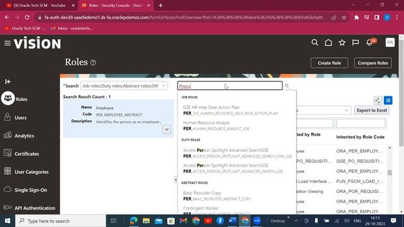Viewport: 404px width, 227px height.
Task: Open the Employee role actions dropdown
Action: [167, 130]
